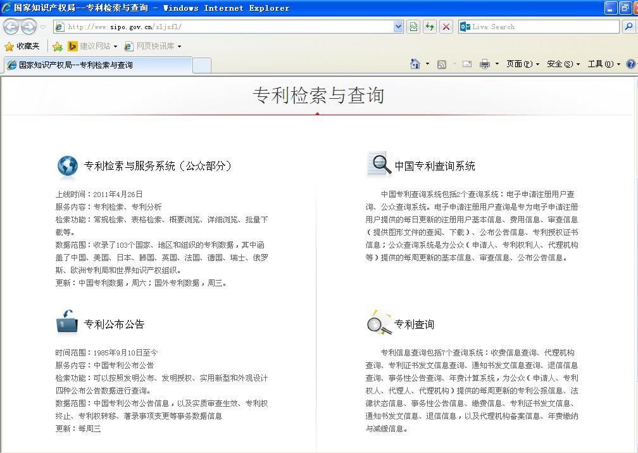
Task: Click the Refresh page icon
Action: coord(430,27)
